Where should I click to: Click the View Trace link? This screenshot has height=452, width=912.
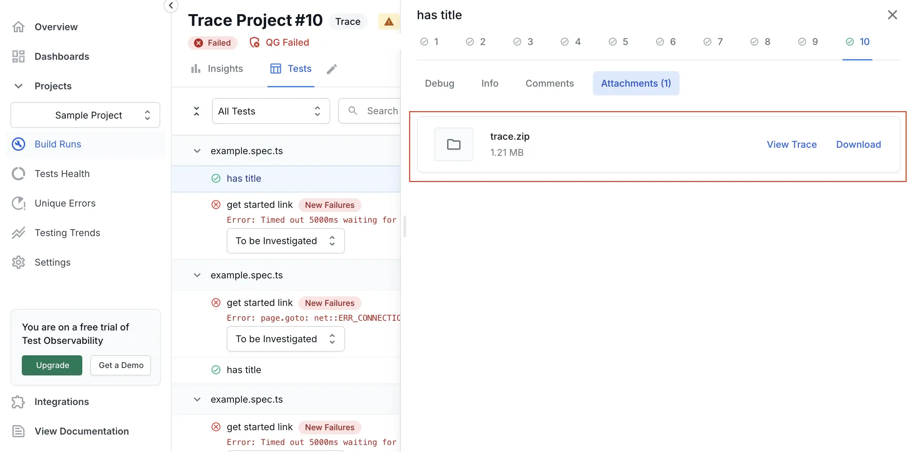(x=792, y=144)
